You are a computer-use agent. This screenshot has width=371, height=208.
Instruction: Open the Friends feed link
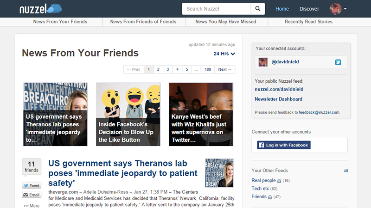[x=259, y=197]
